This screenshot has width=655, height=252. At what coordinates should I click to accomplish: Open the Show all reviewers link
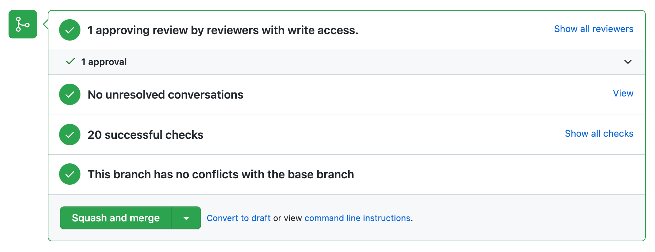(x=594, y=29)
